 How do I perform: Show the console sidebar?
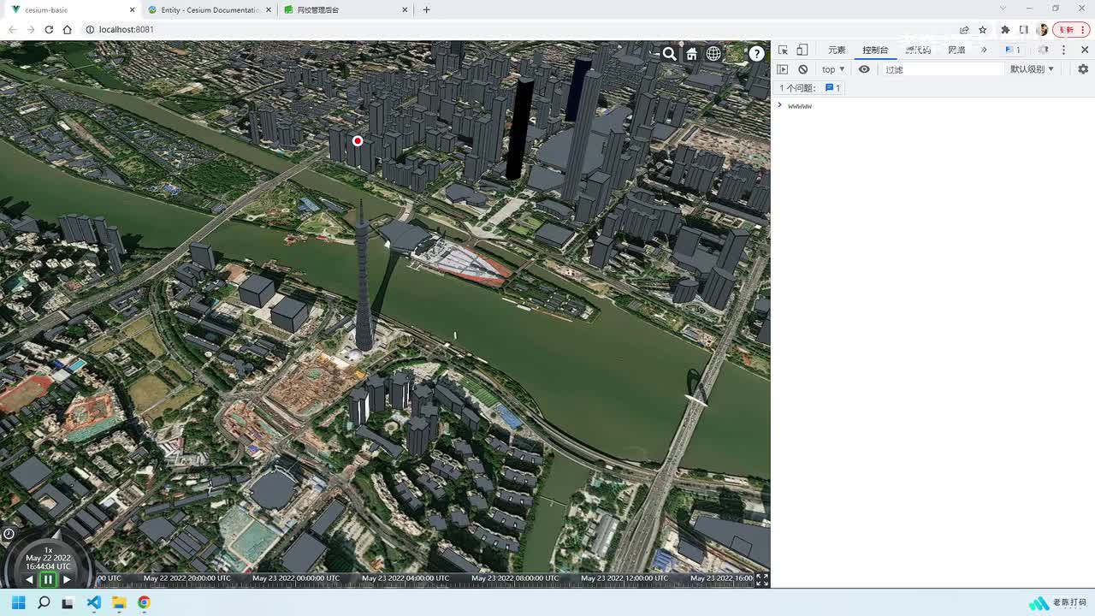coord(783,69)
